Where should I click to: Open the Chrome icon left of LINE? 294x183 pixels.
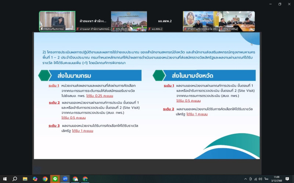[x=45, y=179]
